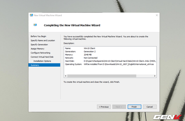Select the Specify Name and Location step
185x121 pixels.
[43, 41]
